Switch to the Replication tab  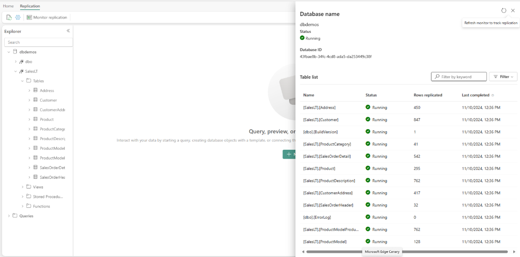click(x=30, y=6)
